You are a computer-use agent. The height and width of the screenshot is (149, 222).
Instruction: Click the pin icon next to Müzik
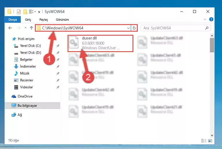click(x=58, y=73)
